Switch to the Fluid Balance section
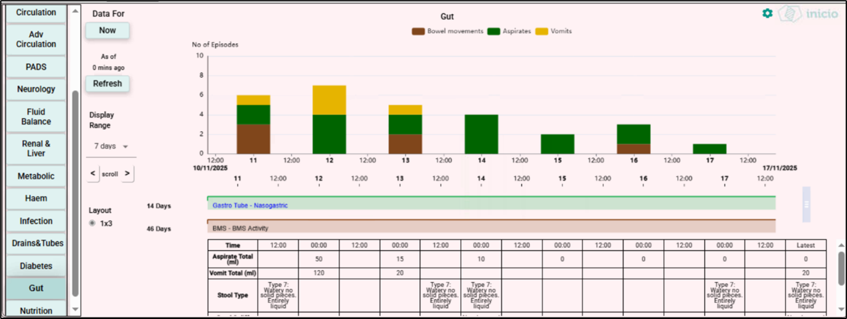This screenshot has height=319, width=847. pos(36,117)
